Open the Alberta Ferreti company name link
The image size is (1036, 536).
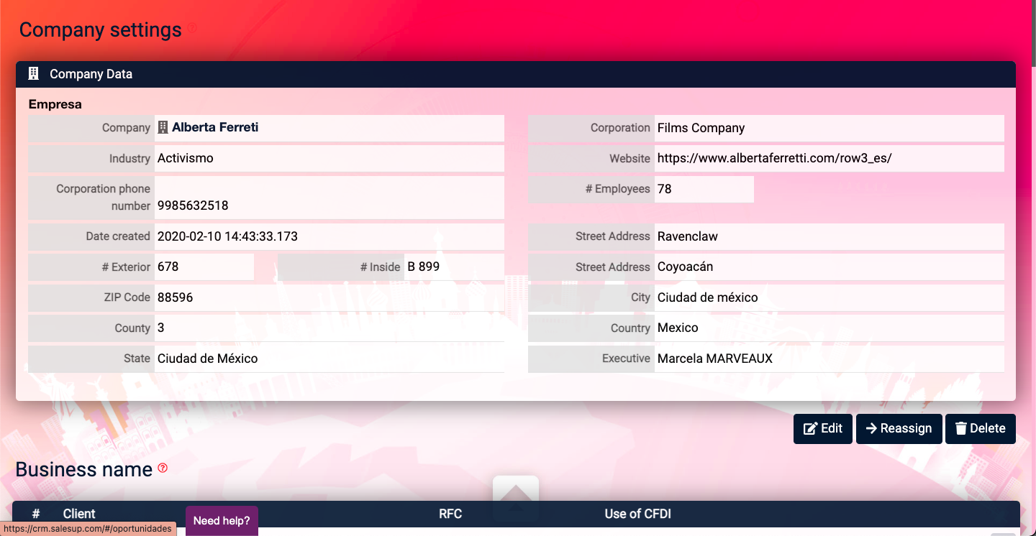point(215,127)
